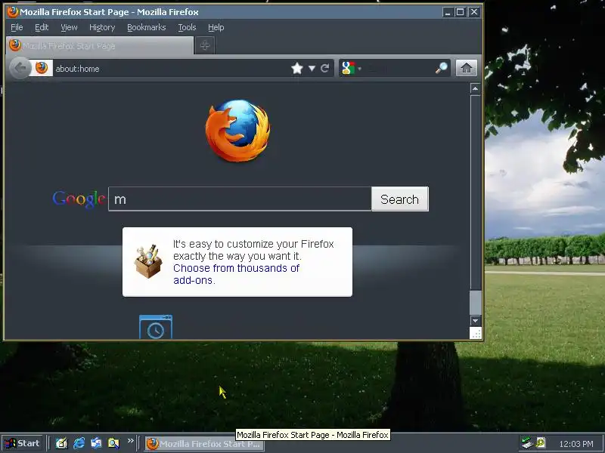This screenshot has height=453, width=605.
Task: Open the Help menu
Action: tap(216, 27)
